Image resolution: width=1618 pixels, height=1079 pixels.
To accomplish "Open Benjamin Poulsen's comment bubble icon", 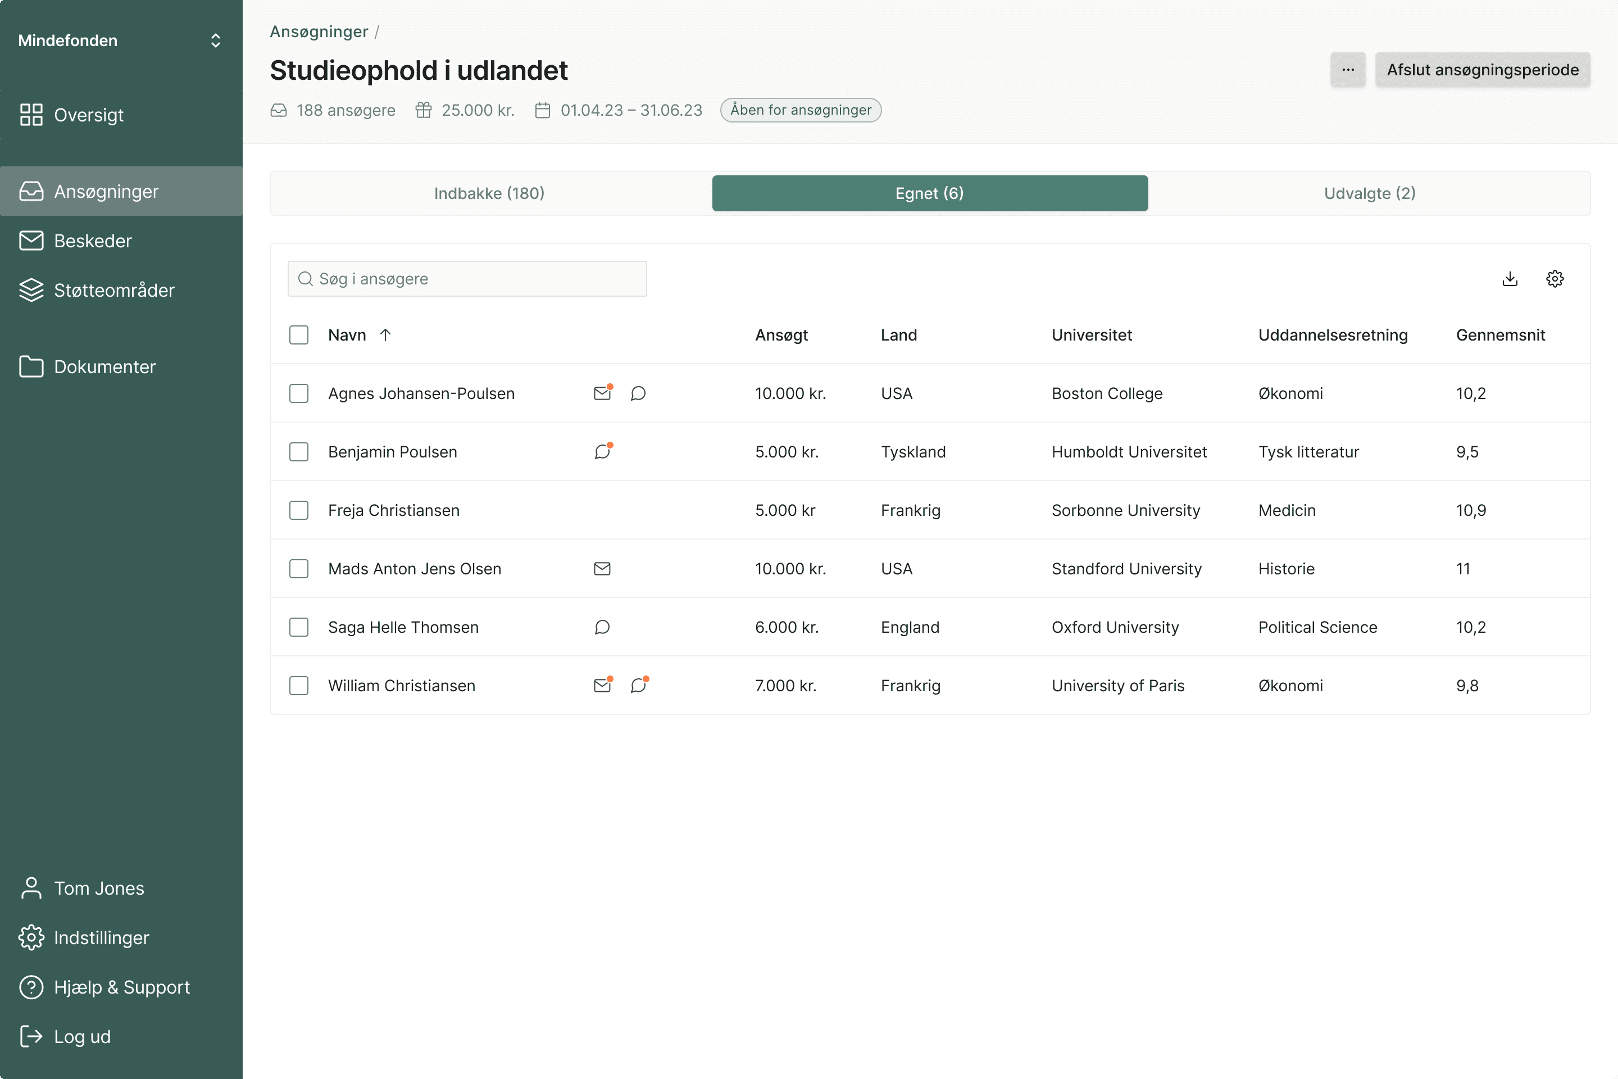I will pos(602,451).
